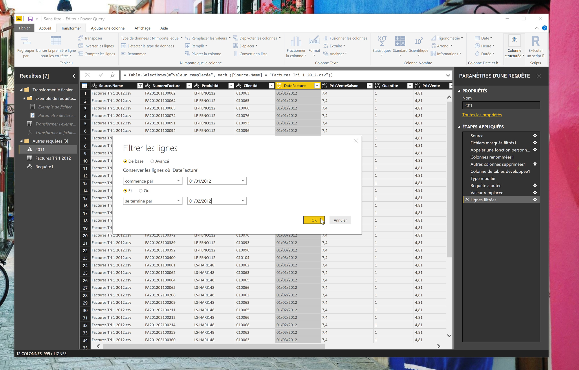Close the Paramètres d'une requête pane

[538, 76]
